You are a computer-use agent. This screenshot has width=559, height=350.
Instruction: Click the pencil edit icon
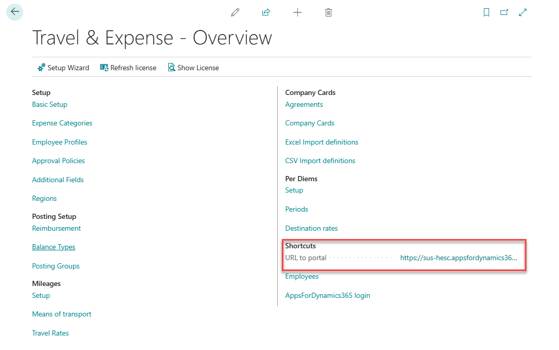(235, 12)
